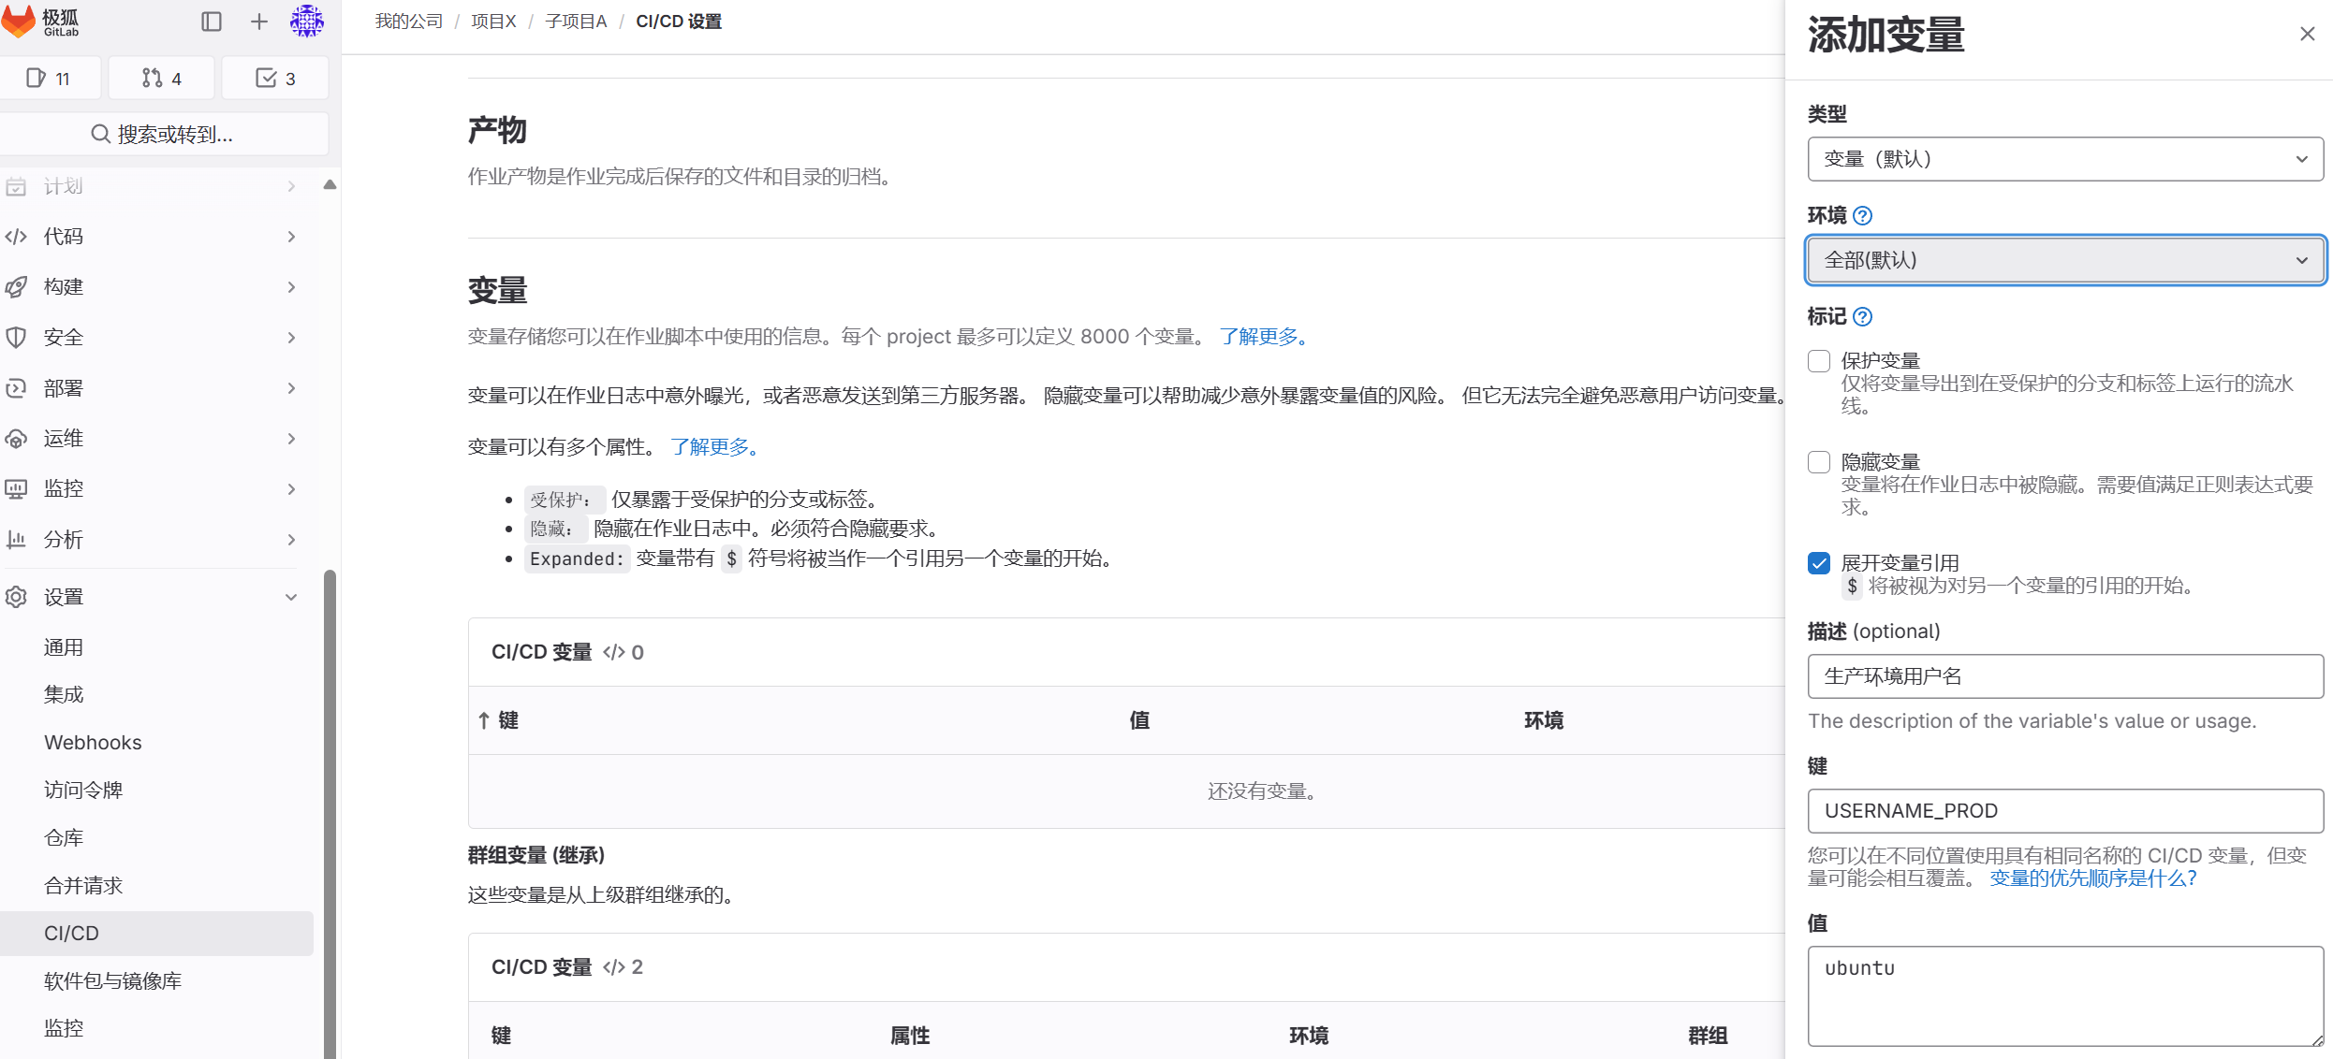Screen dimensions: 2333x1059
Task: Switch to the Webhooks settings page
Action: click(92, 742)
